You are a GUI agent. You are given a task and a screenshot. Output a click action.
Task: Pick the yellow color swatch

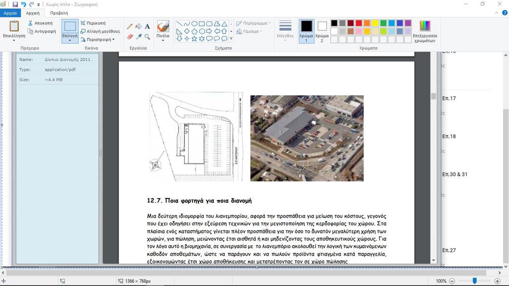[x=375, y=23]
